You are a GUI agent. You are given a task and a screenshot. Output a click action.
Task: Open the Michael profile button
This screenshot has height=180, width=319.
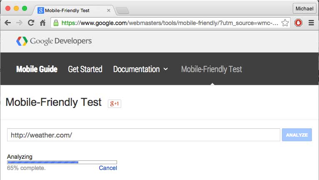[304, 9]
